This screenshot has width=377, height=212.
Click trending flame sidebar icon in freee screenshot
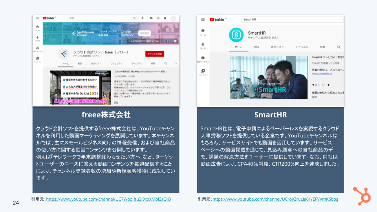pos(38,38)
